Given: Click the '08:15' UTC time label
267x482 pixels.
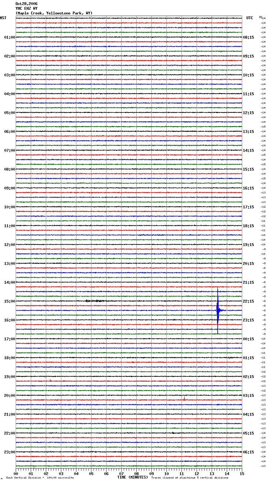Looking at the screenshot, I should click(x=248, y=37).
